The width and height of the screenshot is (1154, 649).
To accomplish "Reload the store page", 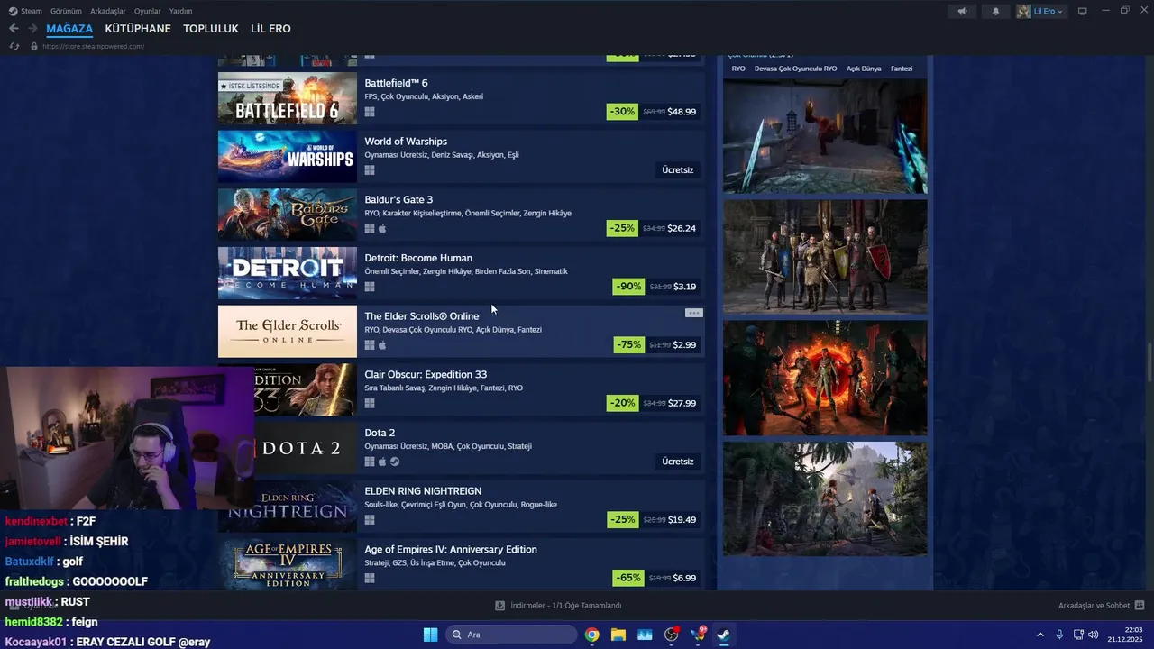I will pos(14,46).
